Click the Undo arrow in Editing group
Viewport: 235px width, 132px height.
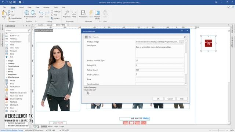[41, 13]
